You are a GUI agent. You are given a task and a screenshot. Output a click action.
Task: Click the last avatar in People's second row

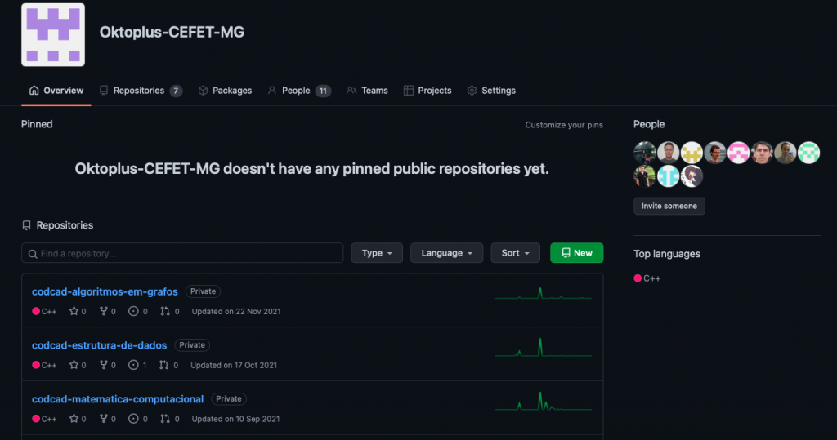(x=692, y=176)
